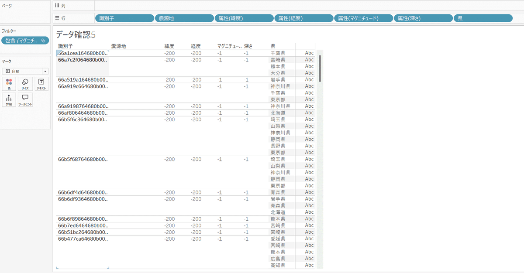Click the 属性(深さ) pill on Rows

tap(422, 18)
